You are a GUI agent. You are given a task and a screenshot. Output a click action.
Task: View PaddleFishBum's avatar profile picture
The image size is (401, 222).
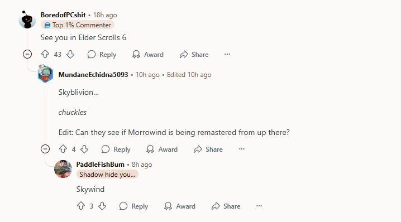point(63,169)
